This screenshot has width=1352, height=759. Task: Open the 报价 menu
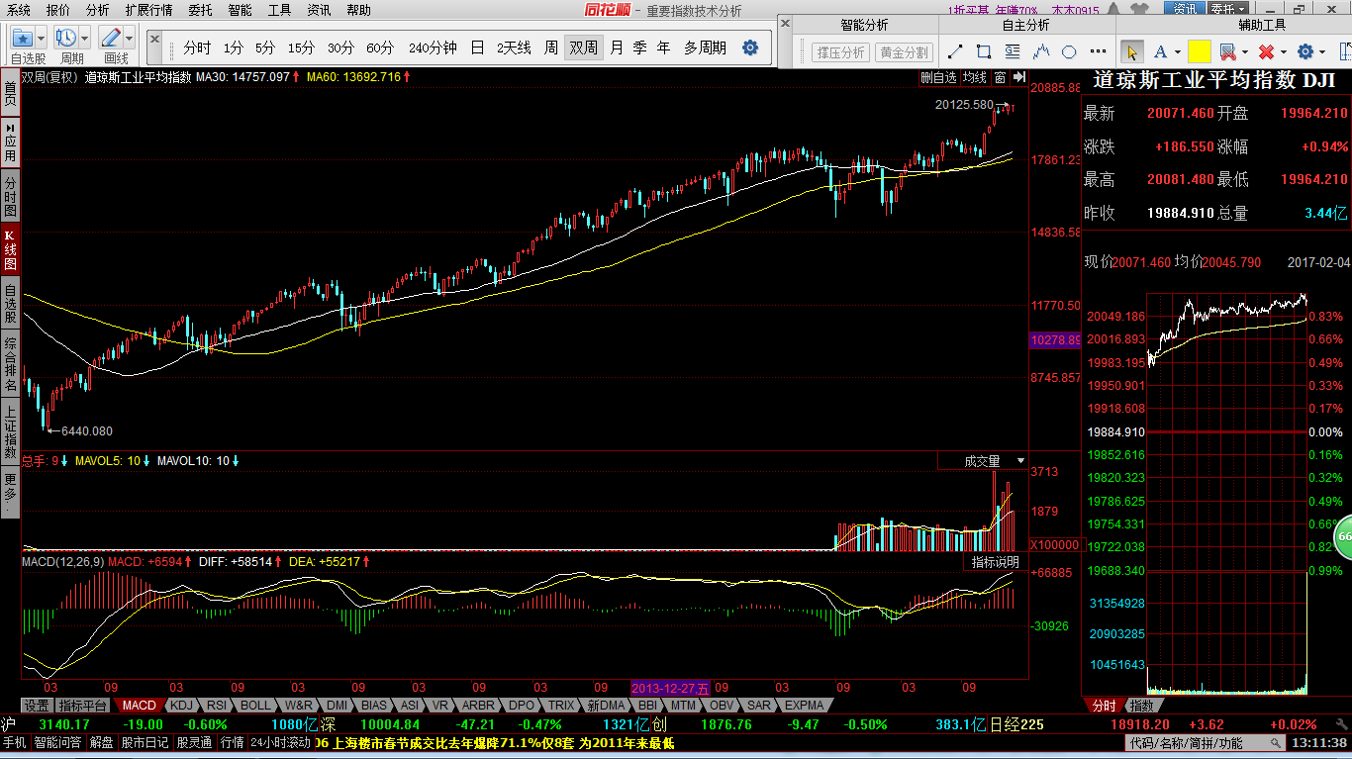[58, 10]
